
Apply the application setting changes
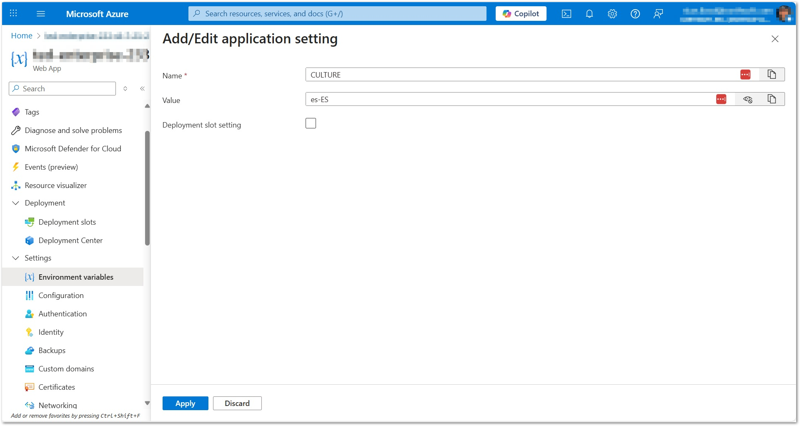coord(185,403)
